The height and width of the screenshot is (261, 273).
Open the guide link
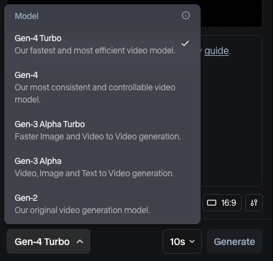(217, 51)
